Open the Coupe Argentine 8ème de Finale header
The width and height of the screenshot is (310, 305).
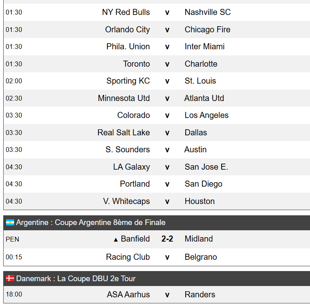(x=157, y=223)
